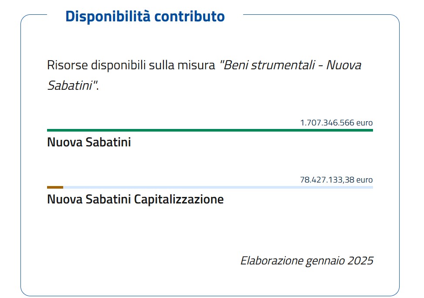424x298 pixels.
Task: Click "euro" after the 78.427.133,38 figure
Action: coord(365,179)
